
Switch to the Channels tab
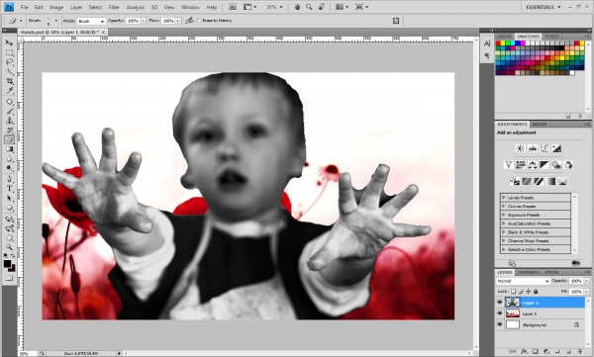(x=528, y=272)
